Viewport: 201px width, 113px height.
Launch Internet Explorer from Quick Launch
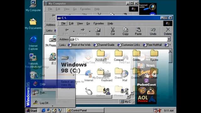coord(43,110)
